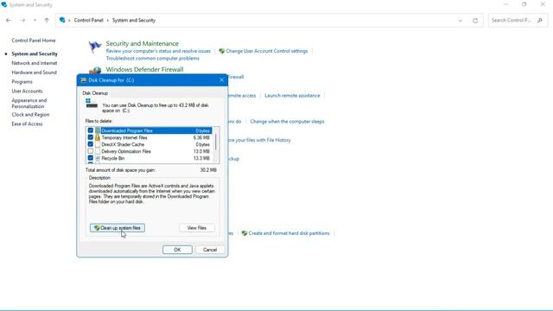Refresh the Control Panel view
Viewport: 553px width, 311px height.
click(475, 21)
